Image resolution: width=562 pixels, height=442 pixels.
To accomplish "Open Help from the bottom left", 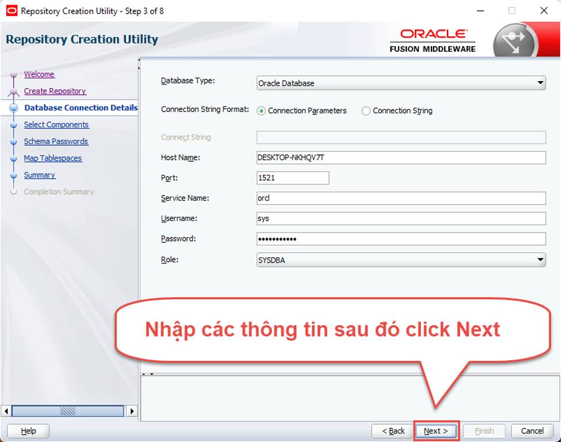I will click(x=27, y=430).
